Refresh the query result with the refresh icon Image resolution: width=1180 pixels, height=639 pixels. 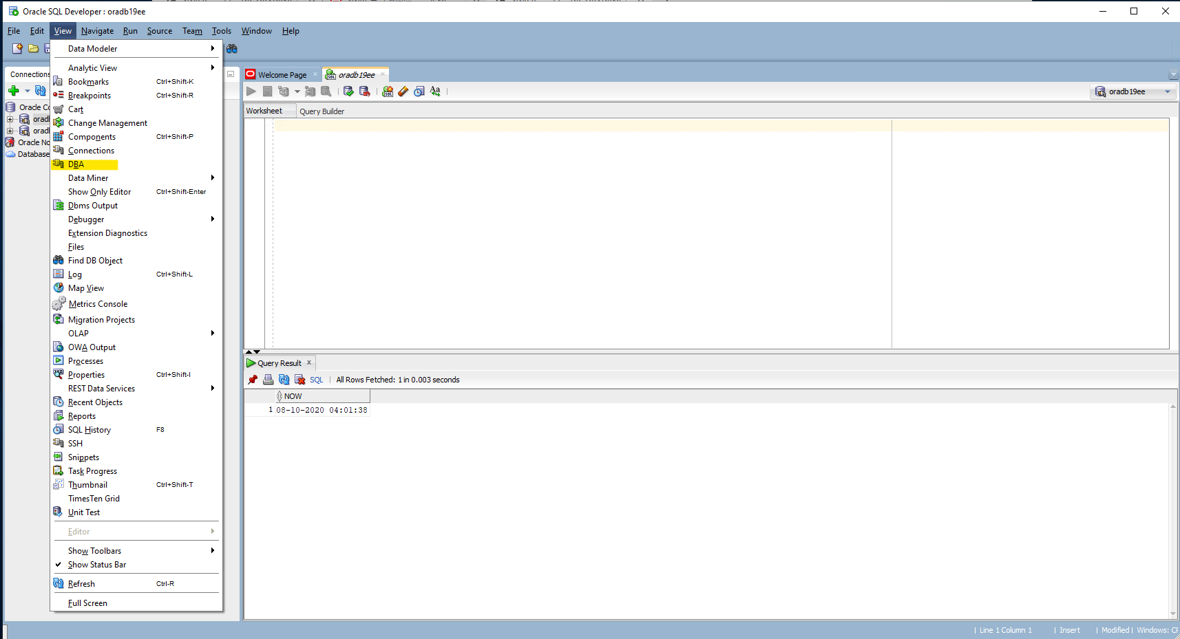(x=284, y=379)
